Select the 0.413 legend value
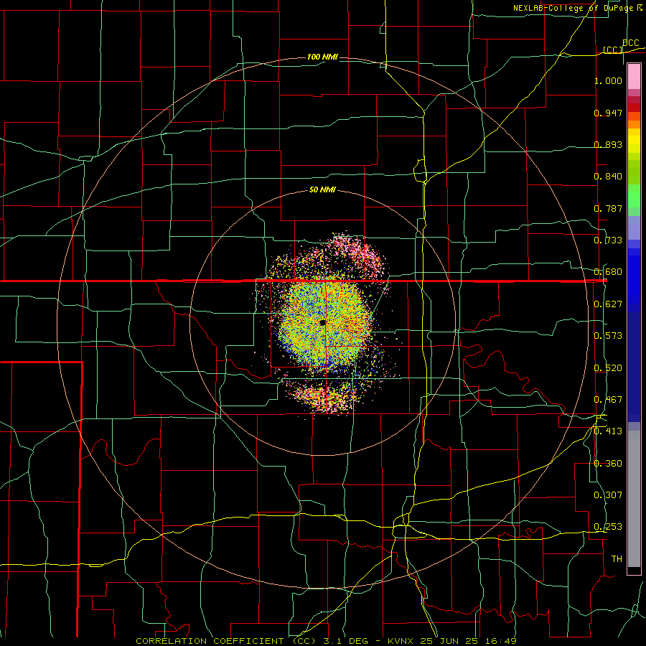Image resolution: width=646 pixels, height=646 pixels. coord(608,431)
